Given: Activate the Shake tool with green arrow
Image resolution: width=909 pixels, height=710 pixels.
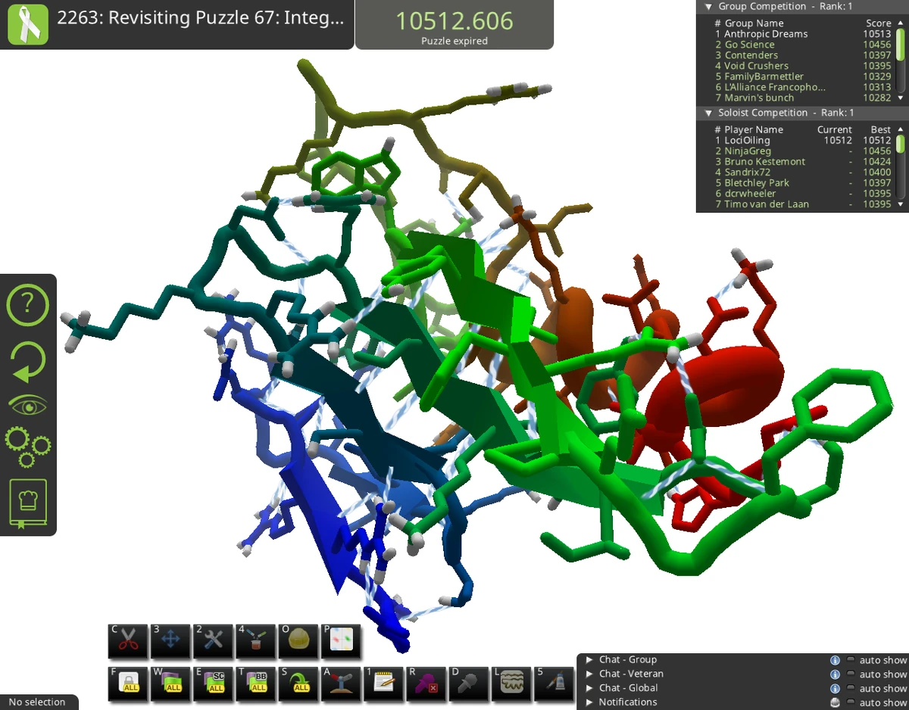Looking at the screenshot, I should click(x=298, y=684).
